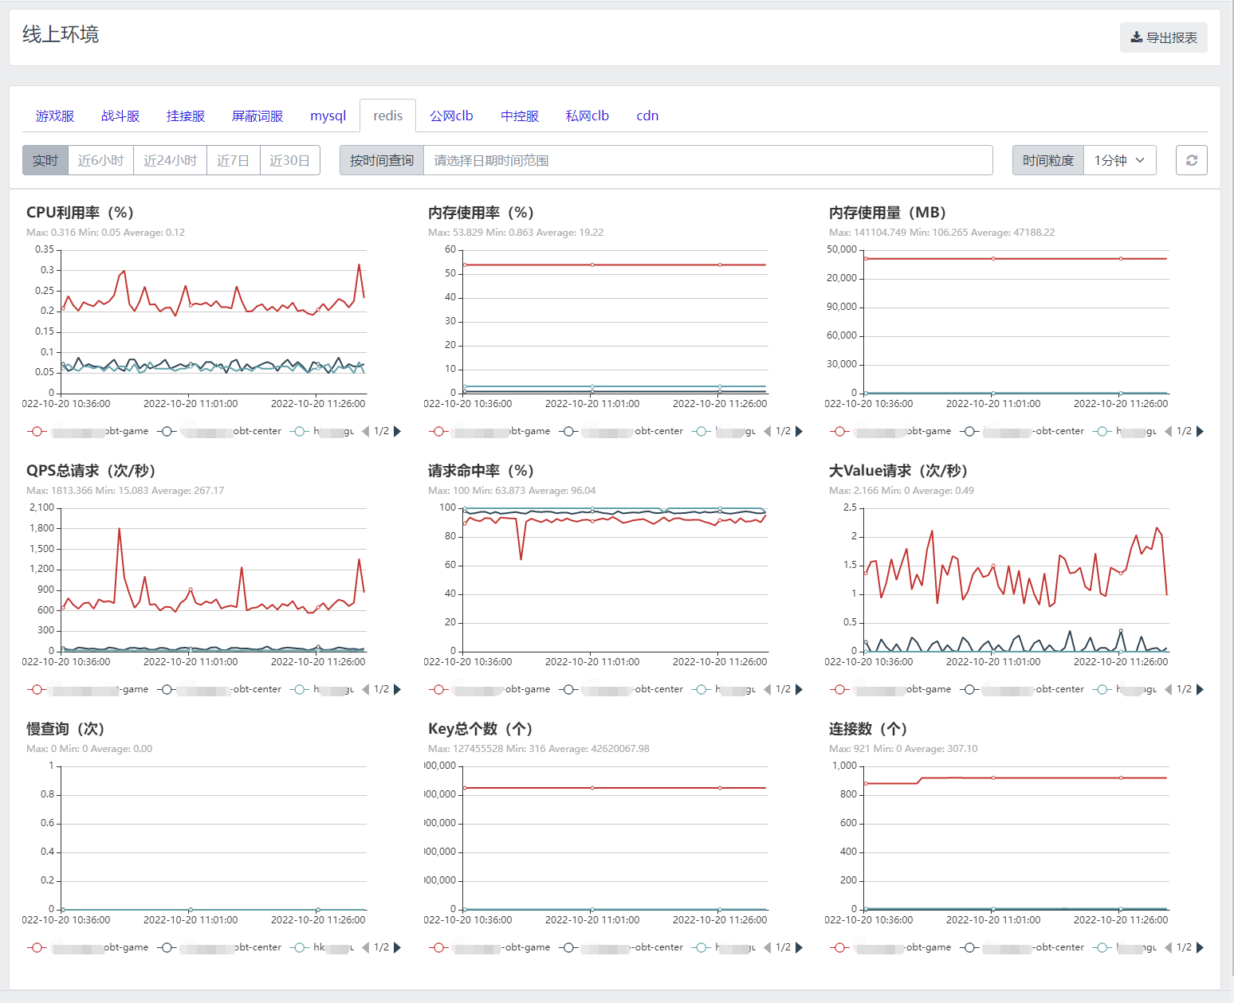This screenshot has width=1234, height=1003.
Task: Previous legend page arrow in 内存使用率 chart
Action: tap(767, 431)
